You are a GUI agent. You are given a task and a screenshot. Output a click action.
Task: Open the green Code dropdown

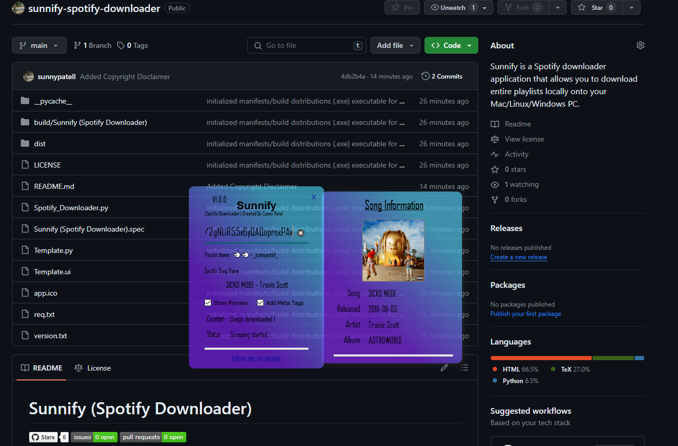click(x=451, y=45)
